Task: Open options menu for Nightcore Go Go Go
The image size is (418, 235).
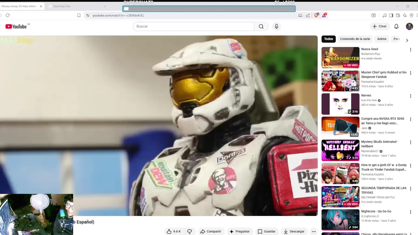Action: point(410,212)
